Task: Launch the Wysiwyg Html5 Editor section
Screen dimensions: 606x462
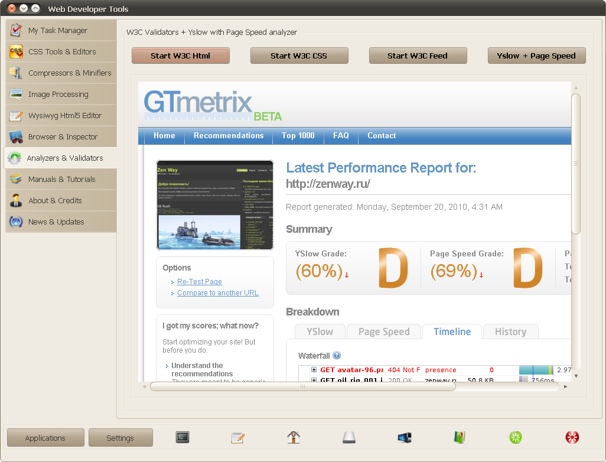Action: click(61, 115)
